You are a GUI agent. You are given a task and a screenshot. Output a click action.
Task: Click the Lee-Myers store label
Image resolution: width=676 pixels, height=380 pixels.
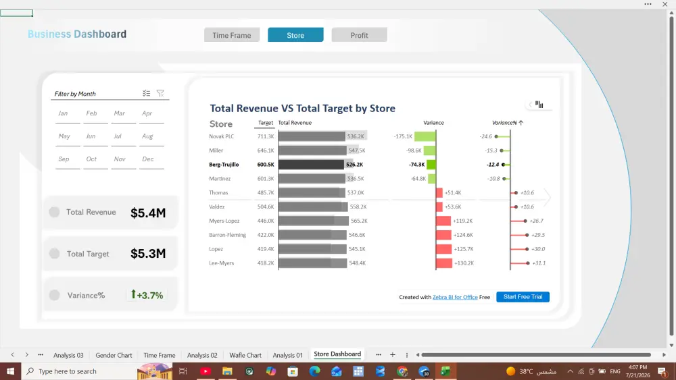221,263
